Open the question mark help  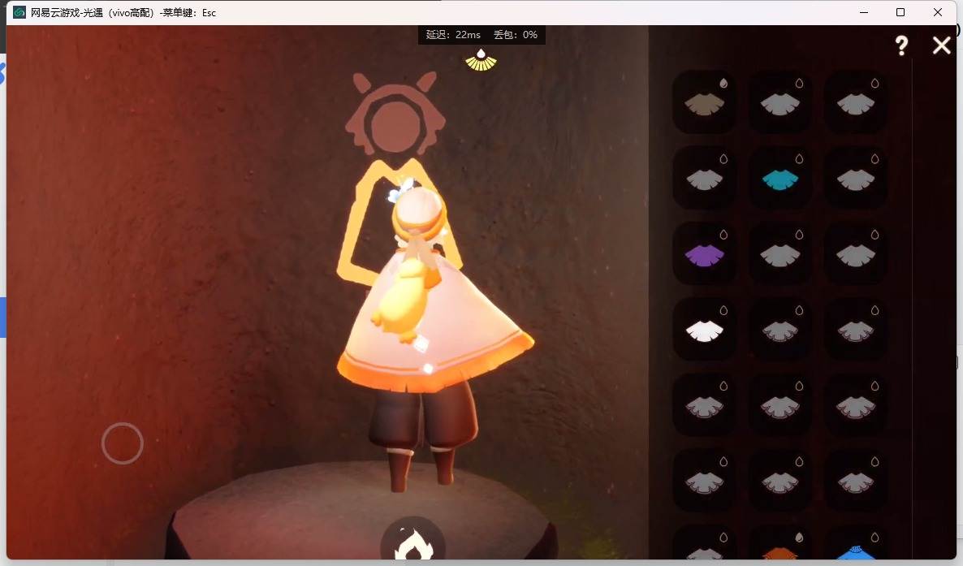click(901, 45)
